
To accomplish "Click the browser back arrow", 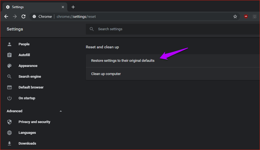I will tap(6, 16).
